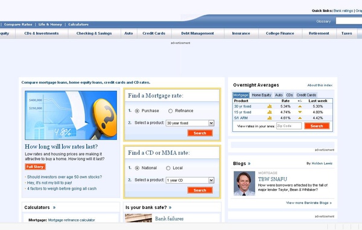Open the About this index link
Viewport: 362px width, 230px height.
tap(320, 85)
